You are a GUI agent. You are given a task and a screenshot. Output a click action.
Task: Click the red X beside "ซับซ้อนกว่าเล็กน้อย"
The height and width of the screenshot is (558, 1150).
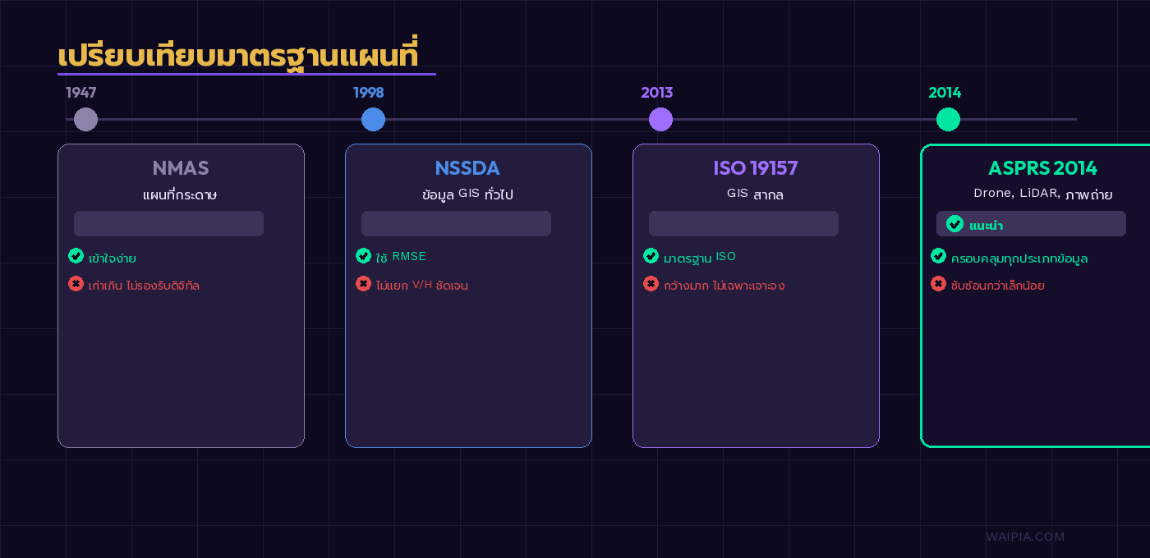coord(938,284)
